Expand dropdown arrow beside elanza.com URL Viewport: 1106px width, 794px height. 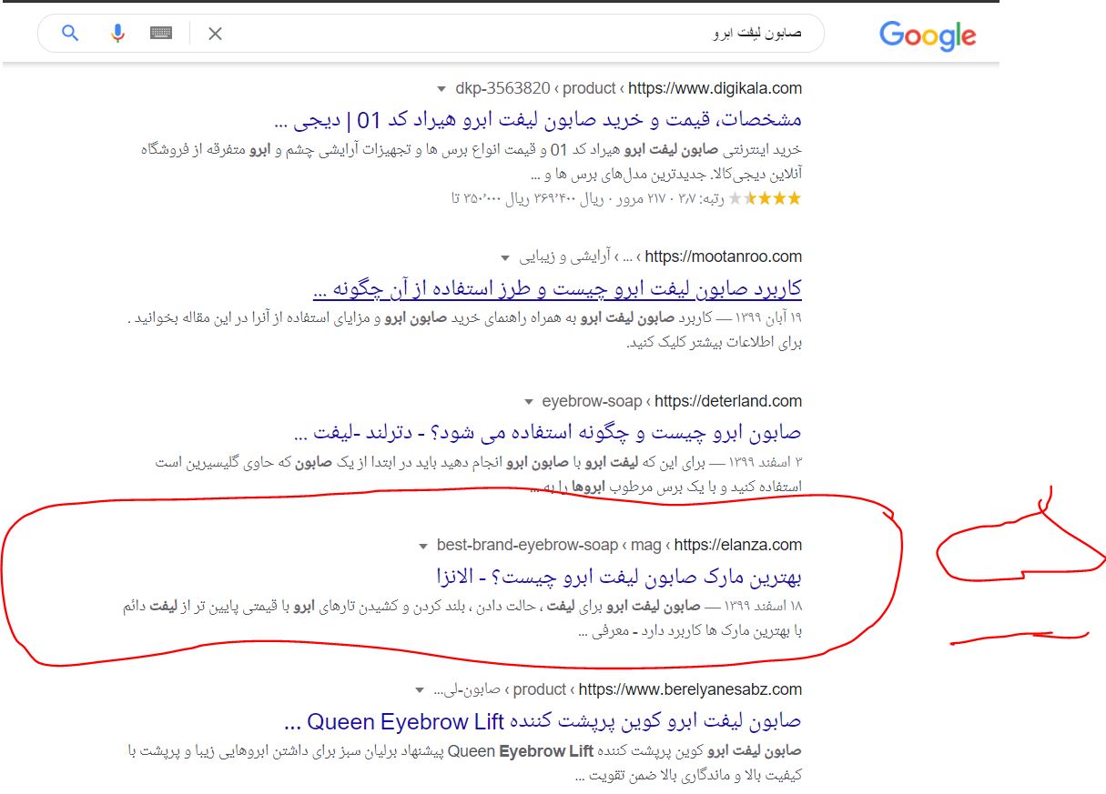pos(422,547)
